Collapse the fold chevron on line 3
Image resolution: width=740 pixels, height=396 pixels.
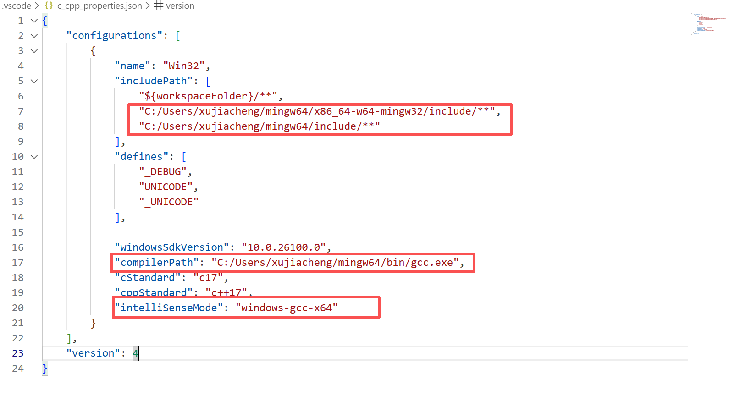(x=34, y=51)
